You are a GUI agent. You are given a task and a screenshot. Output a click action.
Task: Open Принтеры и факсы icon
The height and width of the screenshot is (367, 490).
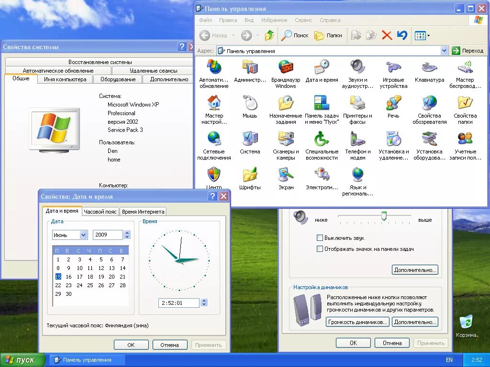(x=357, y=110)
